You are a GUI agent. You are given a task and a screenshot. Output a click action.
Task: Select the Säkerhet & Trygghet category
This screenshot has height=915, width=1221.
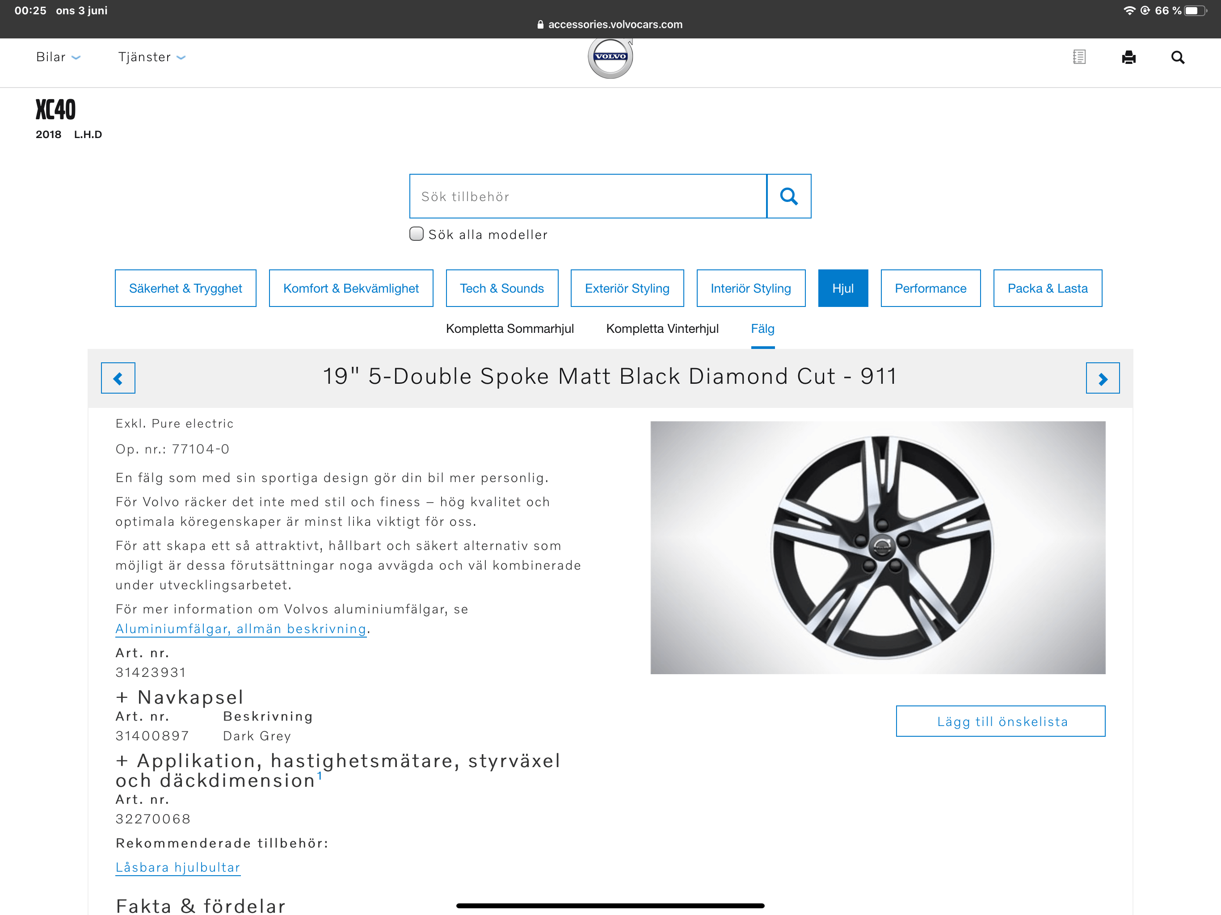[185, 288]
